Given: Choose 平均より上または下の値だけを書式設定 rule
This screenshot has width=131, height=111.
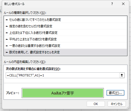Looking at the screenshot, I should coord(65,39).
